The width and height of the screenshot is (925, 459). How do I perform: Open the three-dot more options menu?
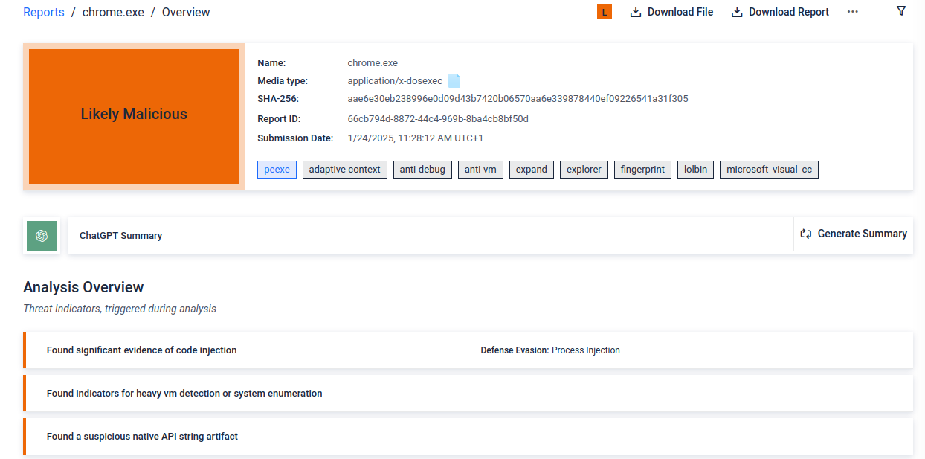tap(853, 12)
